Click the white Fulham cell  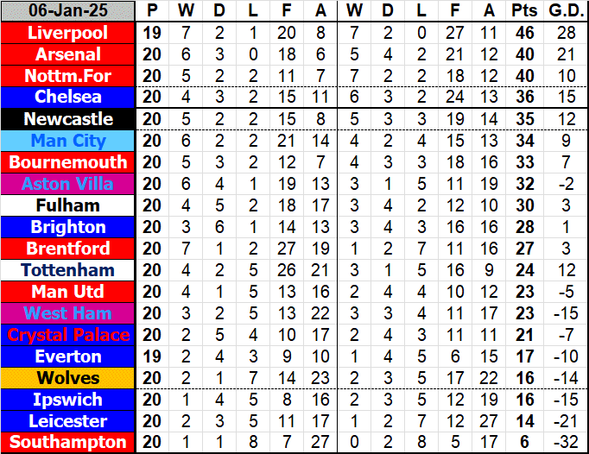click(68, 205)
